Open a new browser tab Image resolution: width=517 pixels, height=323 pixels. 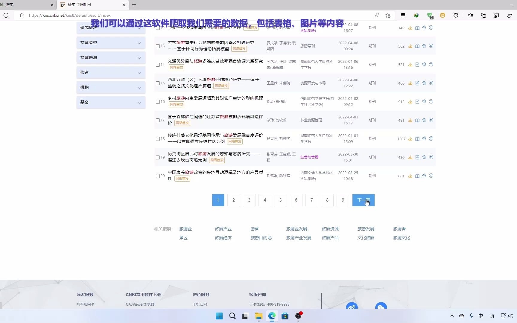(x=134, y=5)
